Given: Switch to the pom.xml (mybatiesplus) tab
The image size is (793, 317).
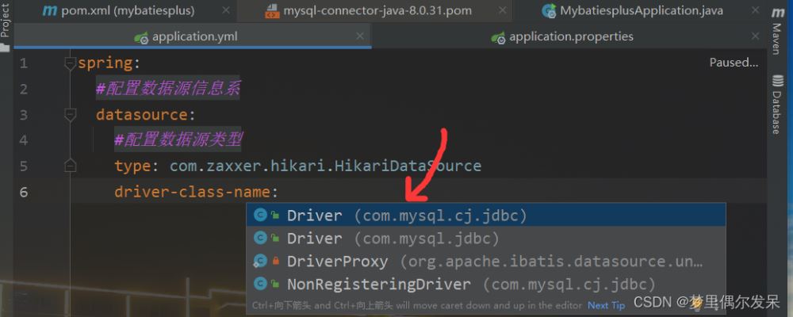Looking at the screenshot, I should (119, 11).
